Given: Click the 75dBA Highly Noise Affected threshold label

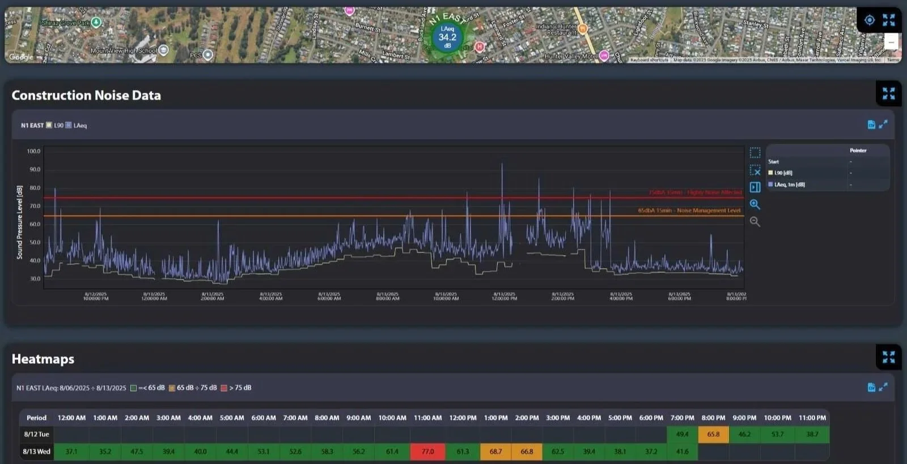Looking at the screenshot, I should [695, 192].
